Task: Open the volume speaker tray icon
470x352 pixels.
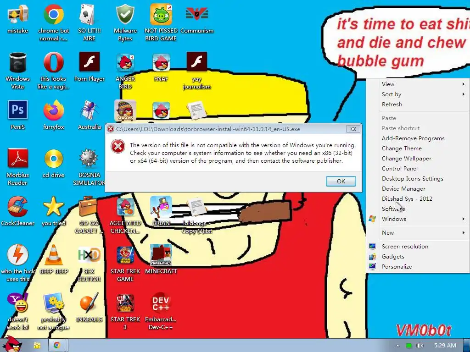Action: pyautogui.click(x=420, y=346)
